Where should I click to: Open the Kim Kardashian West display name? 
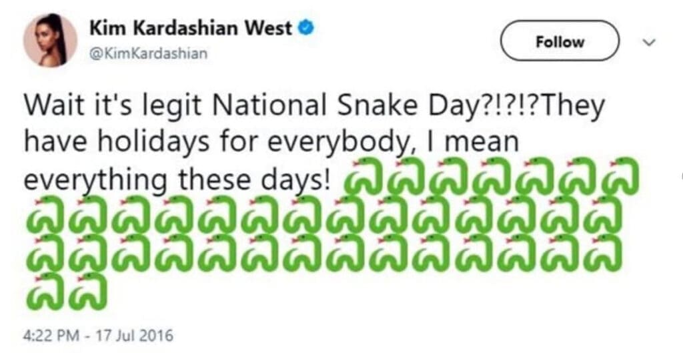point(191,29)
